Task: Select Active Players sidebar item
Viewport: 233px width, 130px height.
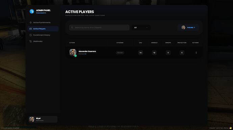Action: point(43,29)
